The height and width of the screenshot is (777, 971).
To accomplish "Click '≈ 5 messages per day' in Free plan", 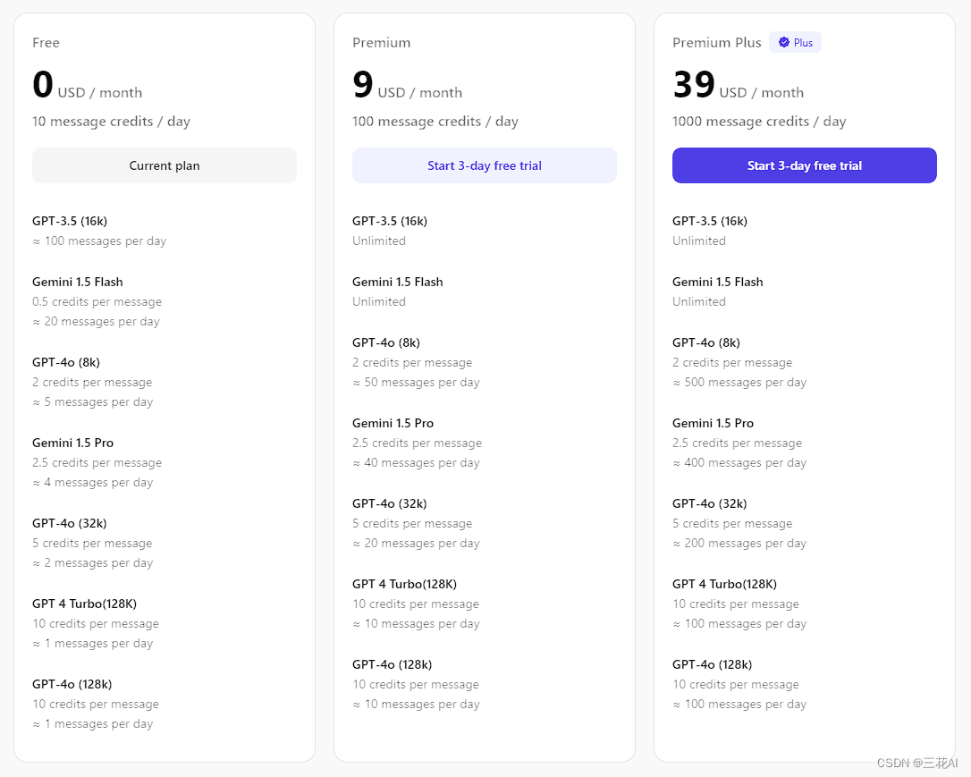I will (93, 401).
